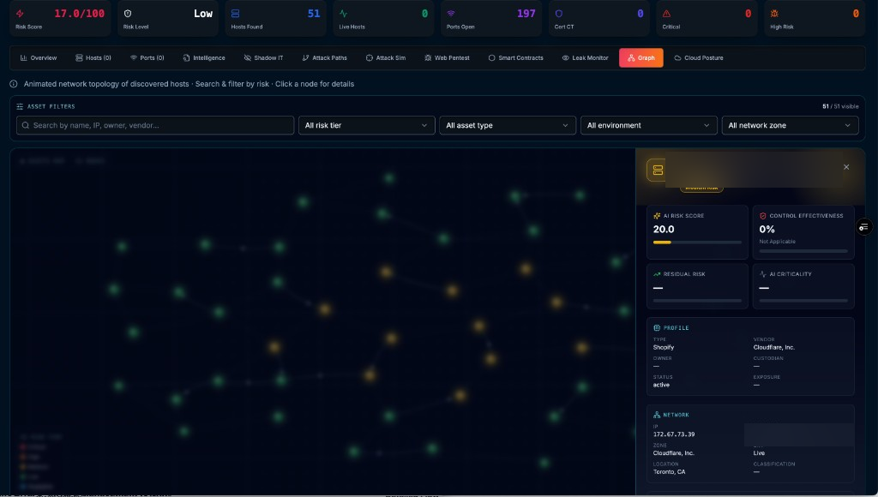Click the Risk Level shield icon

coord(128,14)
